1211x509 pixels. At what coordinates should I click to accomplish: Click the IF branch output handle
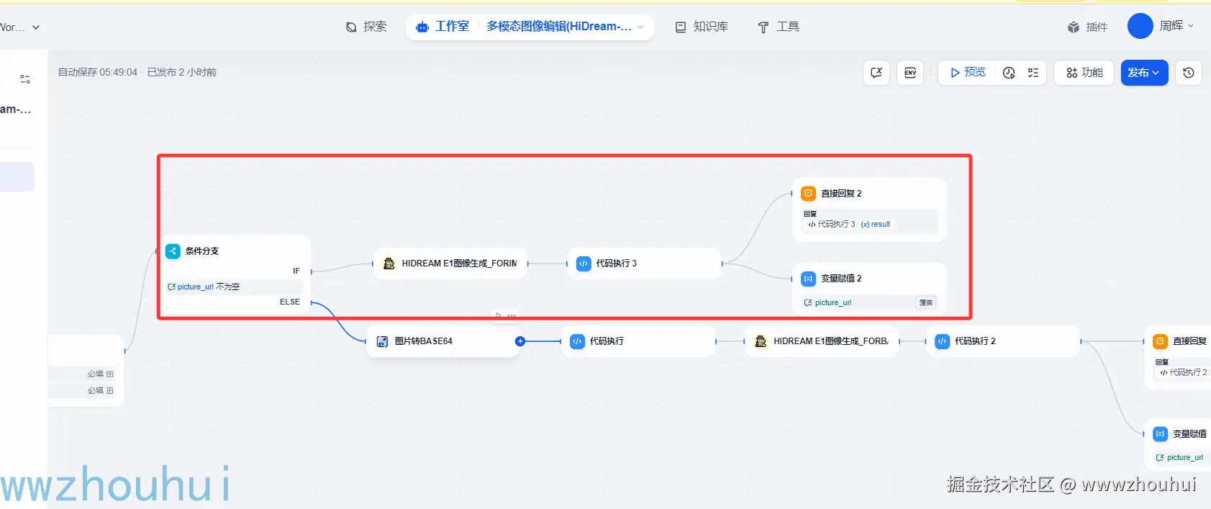tap(312, 271)
